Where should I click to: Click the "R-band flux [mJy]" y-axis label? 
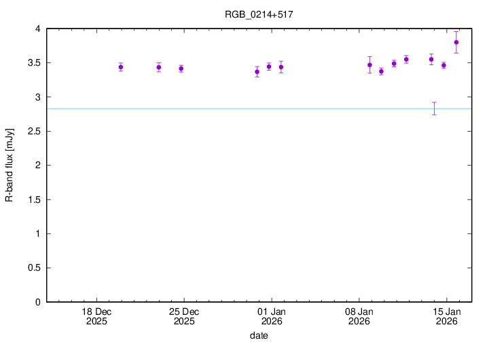click(x=9, y=165)
